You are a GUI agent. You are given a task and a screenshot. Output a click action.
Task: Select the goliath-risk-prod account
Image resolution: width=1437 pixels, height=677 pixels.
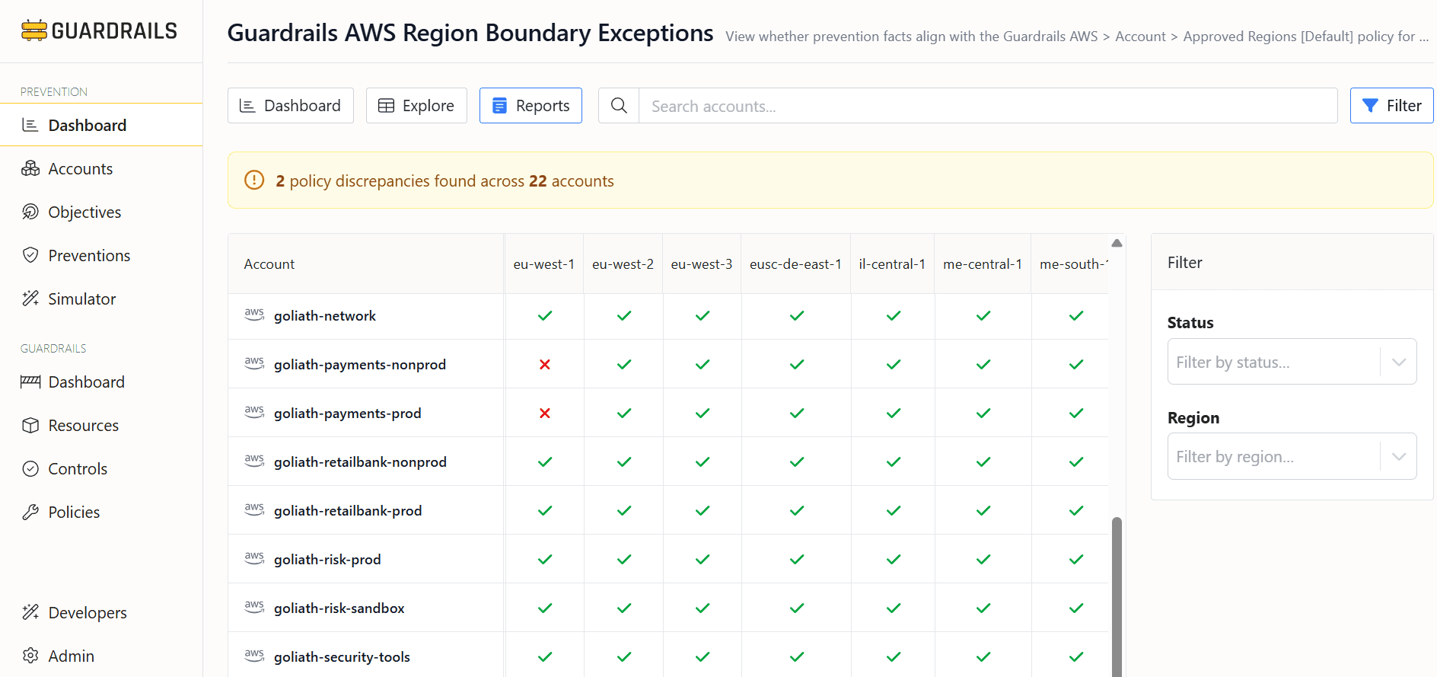(327, 559)
